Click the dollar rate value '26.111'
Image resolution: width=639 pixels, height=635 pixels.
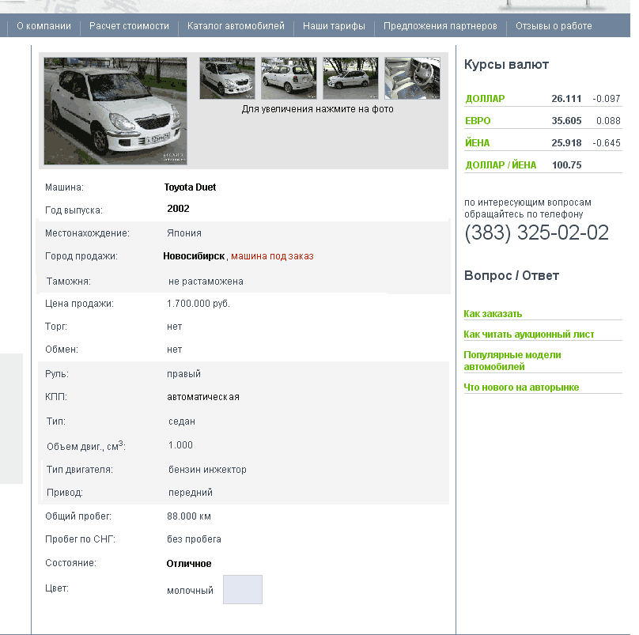(566, 99)
